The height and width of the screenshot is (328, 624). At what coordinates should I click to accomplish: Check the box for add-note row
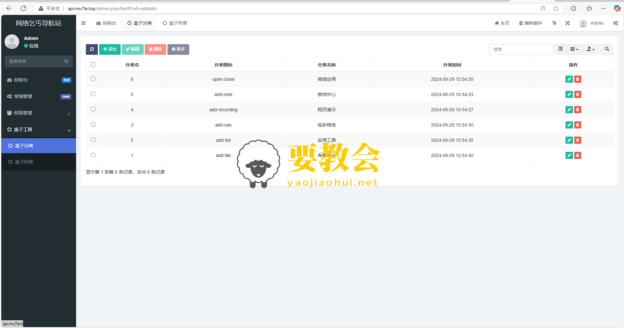point(93,94)
